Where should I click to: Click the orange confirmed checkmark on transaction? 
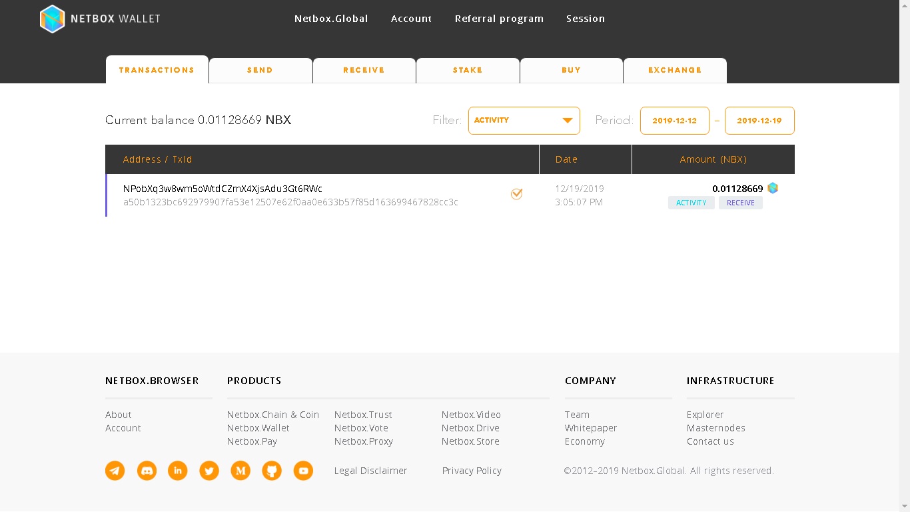(x=516, y=194)
